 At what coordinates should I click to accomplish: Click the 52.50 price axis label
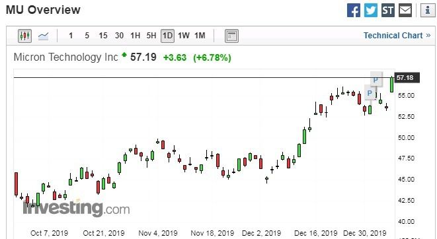tap(406, 117)
